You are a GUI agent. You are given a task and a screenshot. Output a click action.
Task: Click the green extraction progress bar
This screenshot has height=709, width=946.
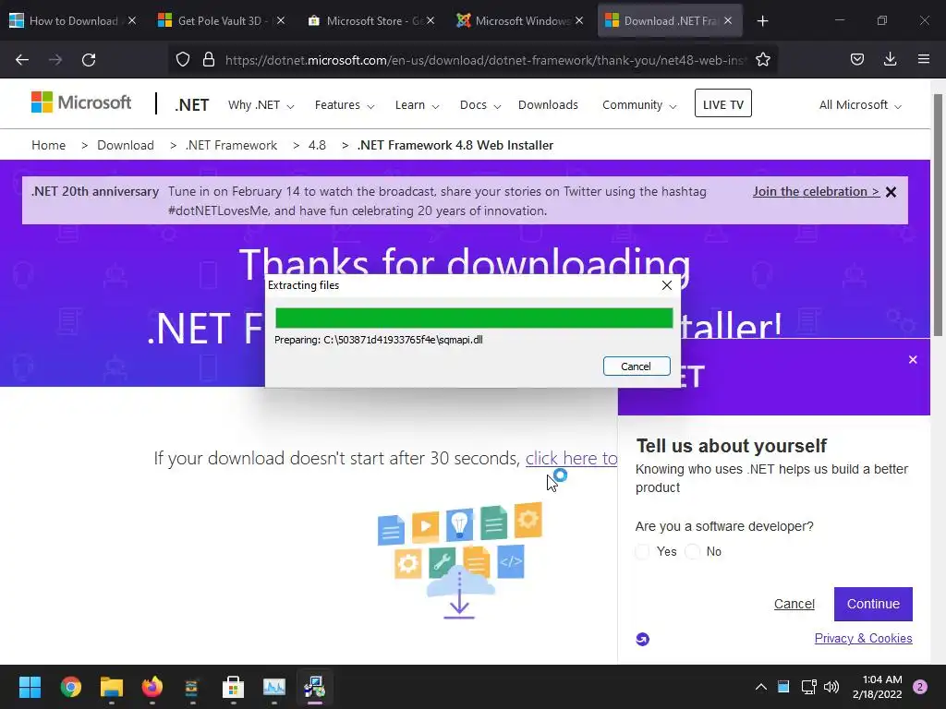474,318
